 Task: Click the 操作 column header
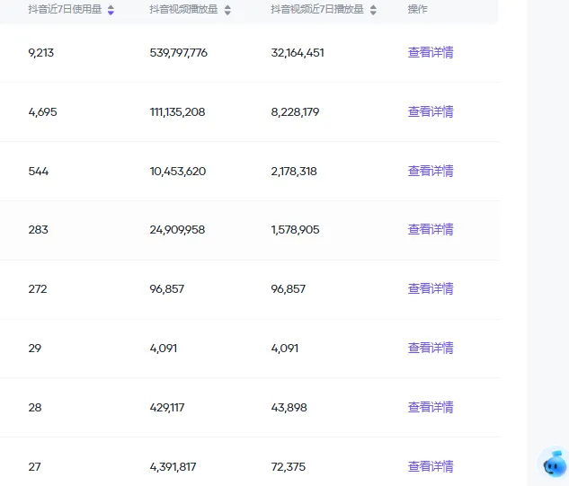coord(417,9)
